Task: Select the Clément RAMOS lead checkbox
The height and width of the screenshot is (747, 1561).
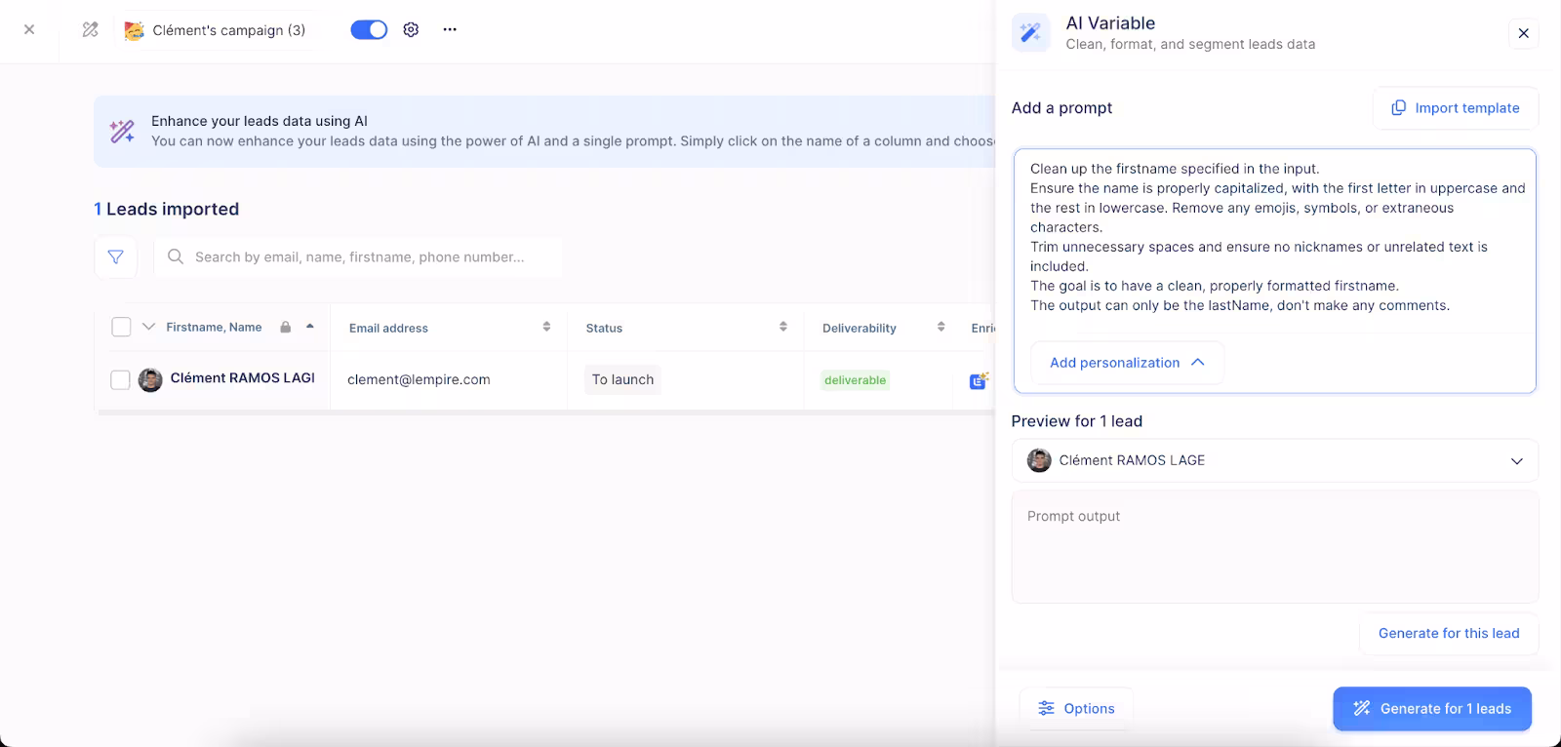Action: pos(121,380)
